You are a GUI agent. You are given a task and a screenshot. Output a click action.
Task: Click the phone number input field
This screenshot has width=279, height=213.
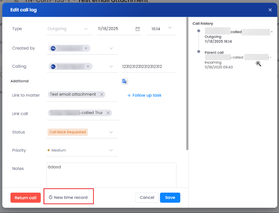tap(148, 66)
